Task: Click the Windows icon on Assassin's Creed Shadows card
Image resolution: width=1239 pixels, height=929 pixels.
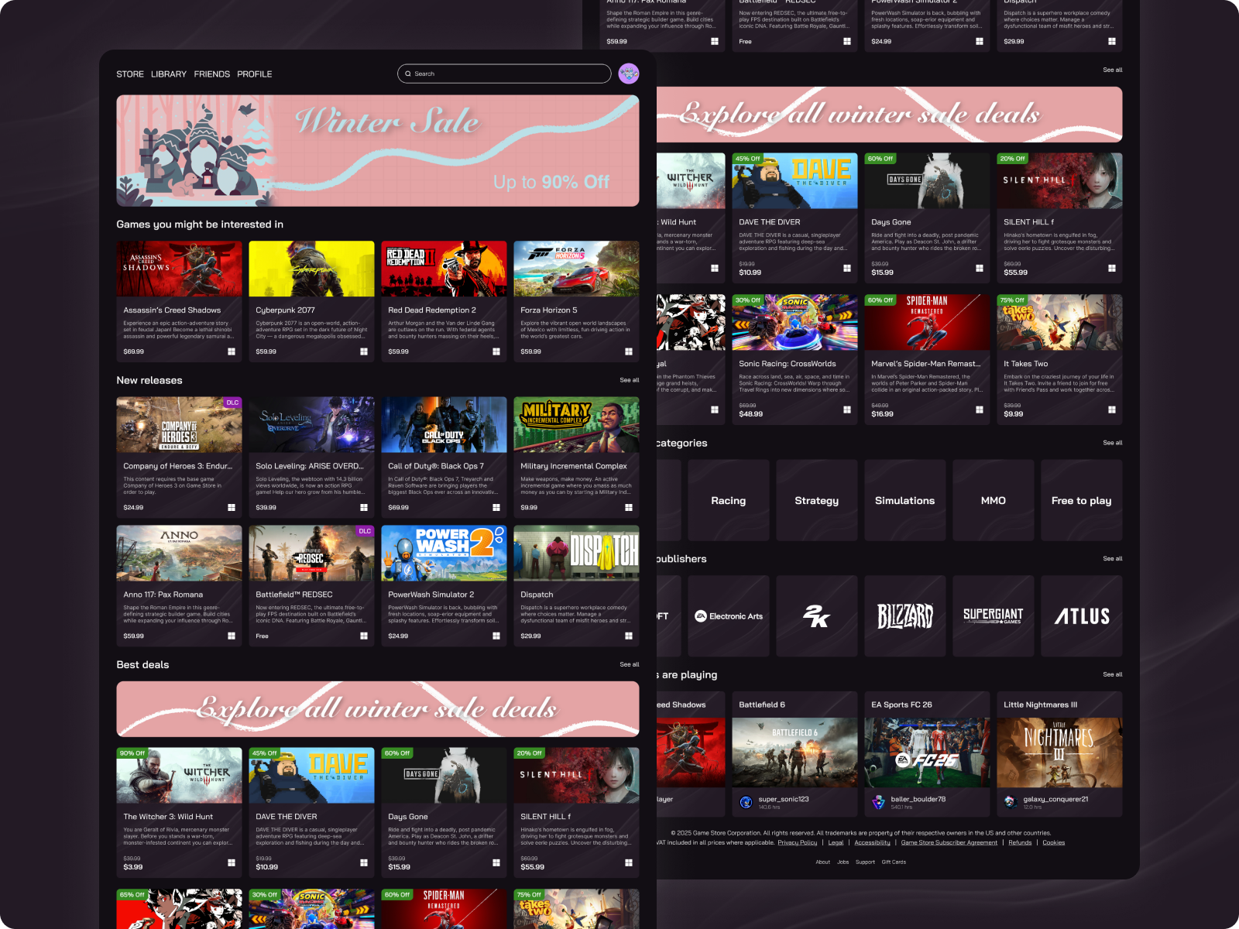Action: click(x=232, y=351)
